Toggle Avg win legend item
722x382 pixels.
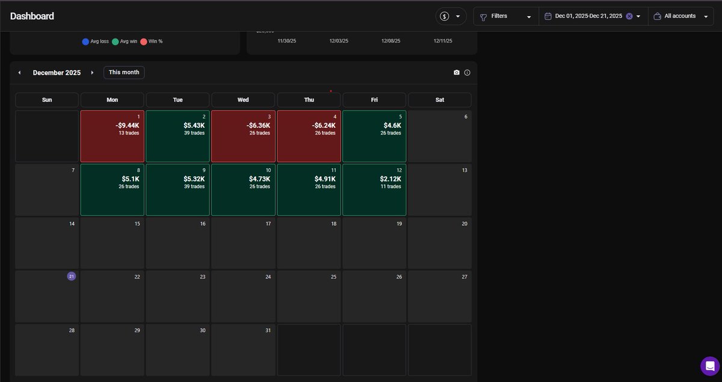[x=125, y=41]
